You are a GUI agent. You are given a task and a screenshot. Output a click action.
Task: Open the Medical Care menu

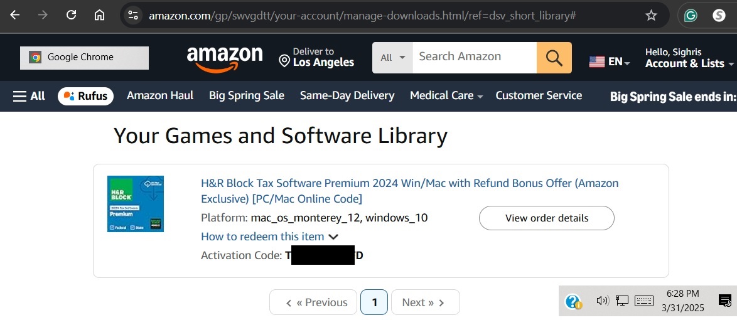tap(446, 96)
